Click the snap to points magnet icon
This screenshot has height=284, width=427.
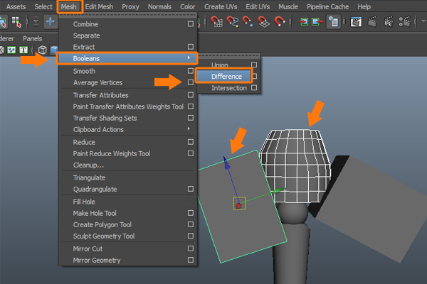[249, 22]
